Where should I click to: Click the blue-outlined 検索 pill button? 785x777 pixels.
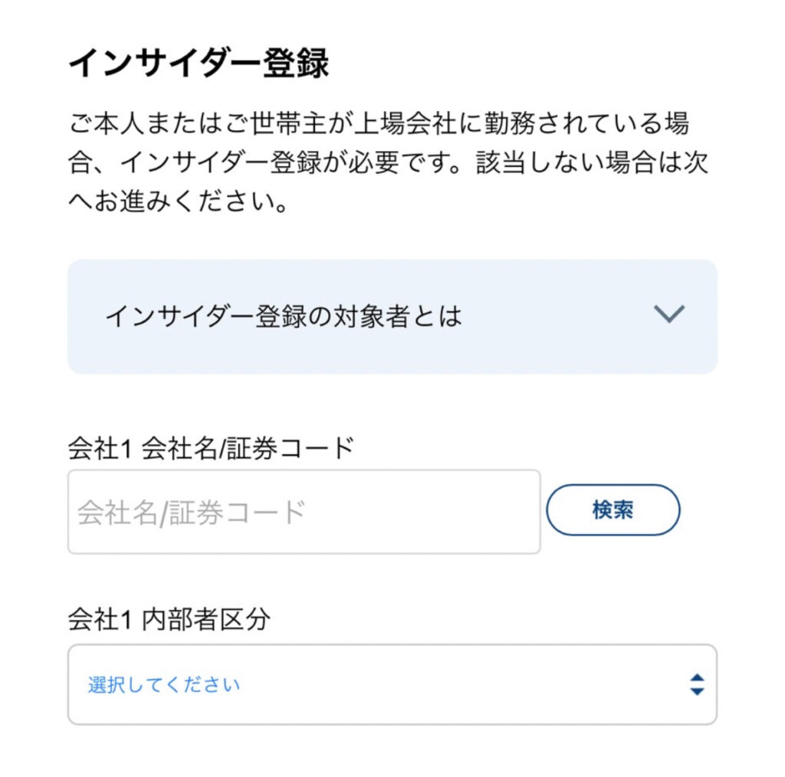click(613, 510)
